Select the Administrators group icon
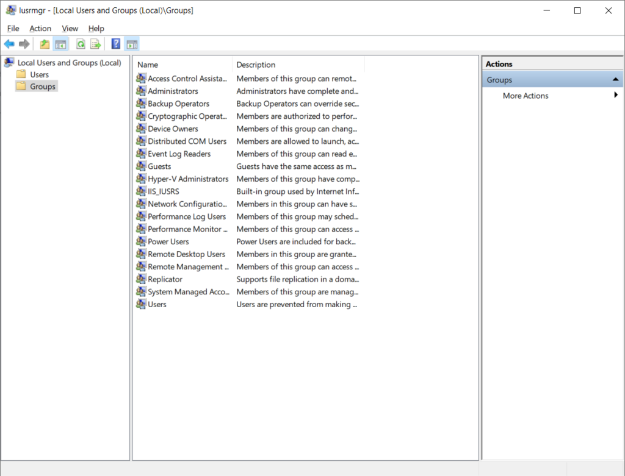Viewport: 625px width, 476px height. coord(140,91)
